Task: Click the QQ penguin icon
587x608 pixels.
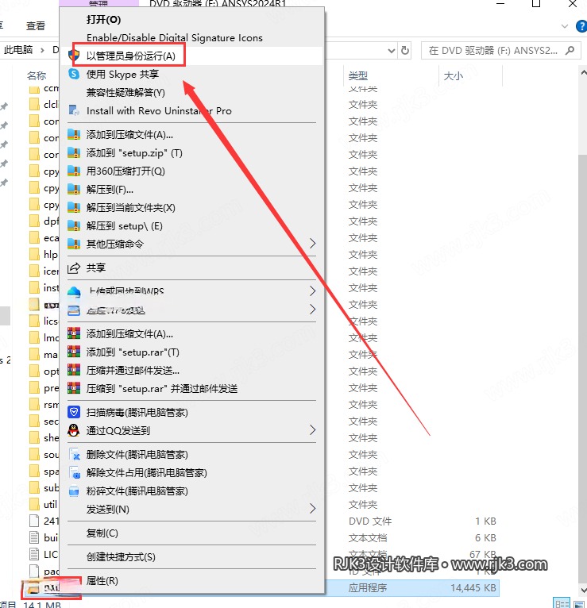Action: tap(74, 430)
